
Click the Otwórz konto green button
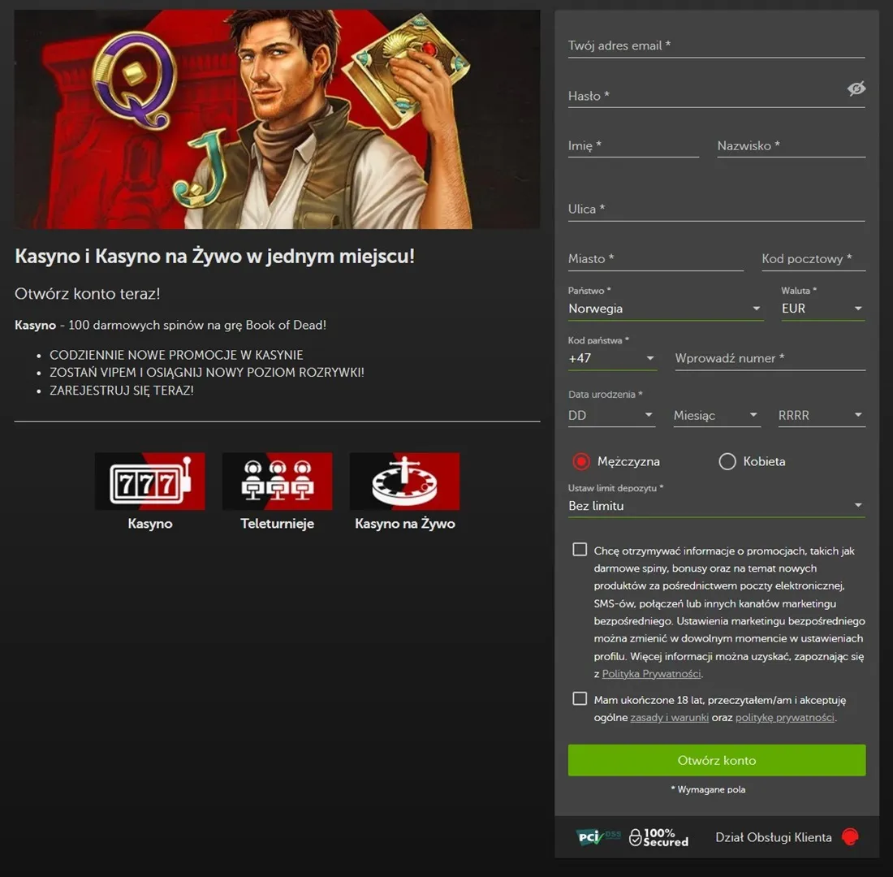(717, 760)
